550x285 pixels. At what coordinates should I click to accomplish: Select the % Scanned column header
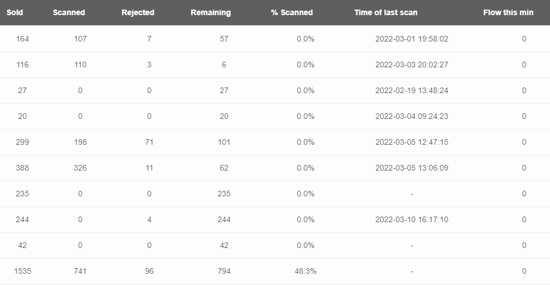pyautogui.click(x=292, y=12)
